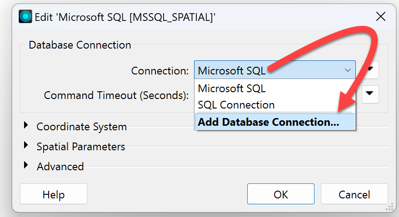Click the Cancel button
399x217 pixels.
tap(354, 194)
